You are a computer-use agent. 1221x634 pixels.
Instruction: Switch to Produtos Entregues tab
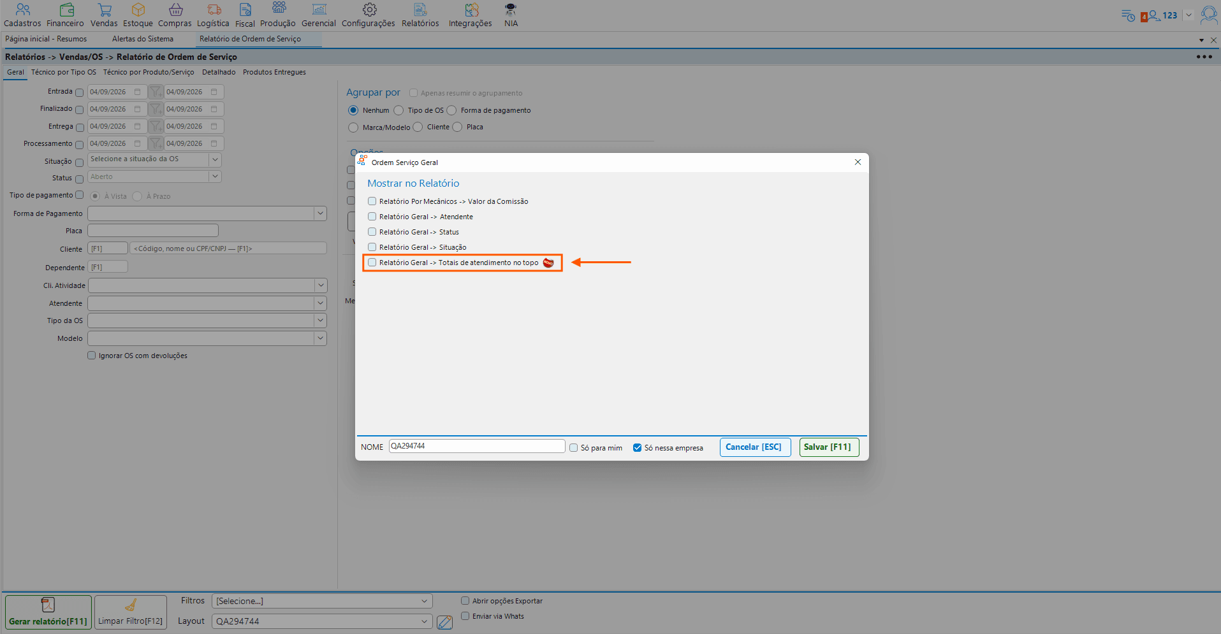(x=274, y=72)
